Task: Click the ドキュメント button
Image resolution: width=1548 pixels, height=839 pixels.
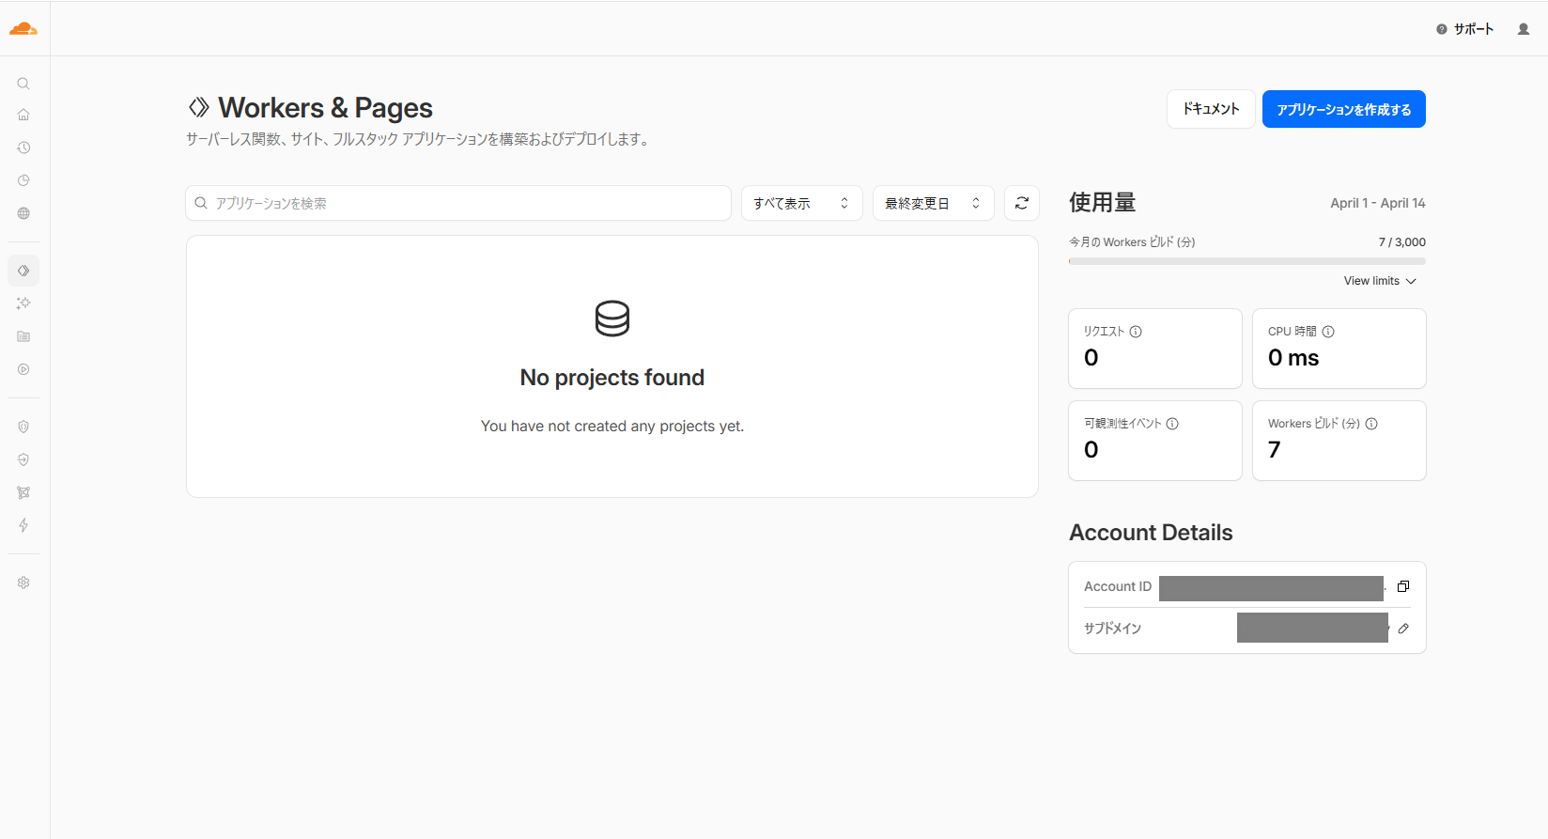Action: [1211, 109]
